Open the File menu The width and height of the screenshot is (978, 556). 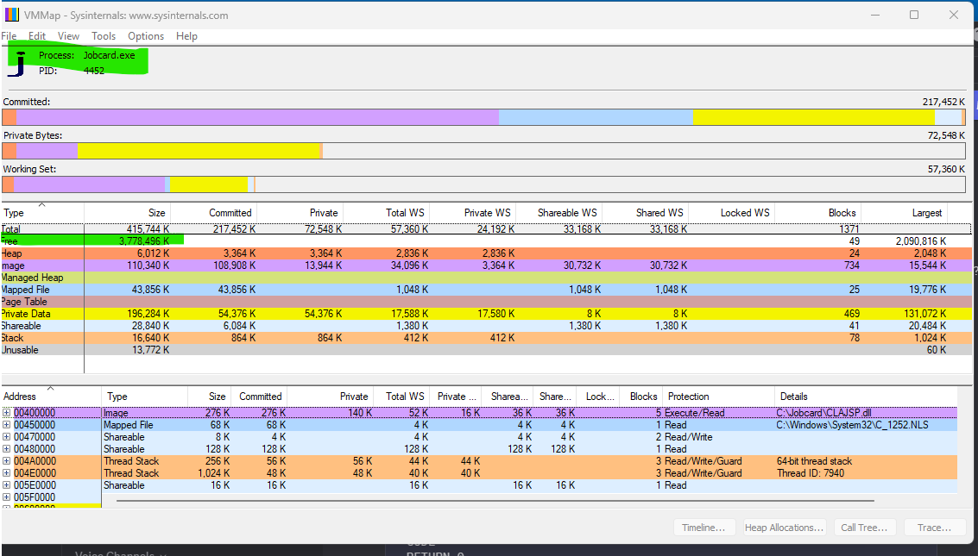tap(9, 36)
